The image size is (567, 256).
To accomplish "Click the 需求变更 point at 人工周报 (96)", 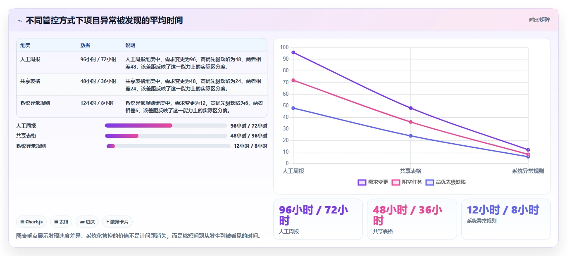I will 293,52.
